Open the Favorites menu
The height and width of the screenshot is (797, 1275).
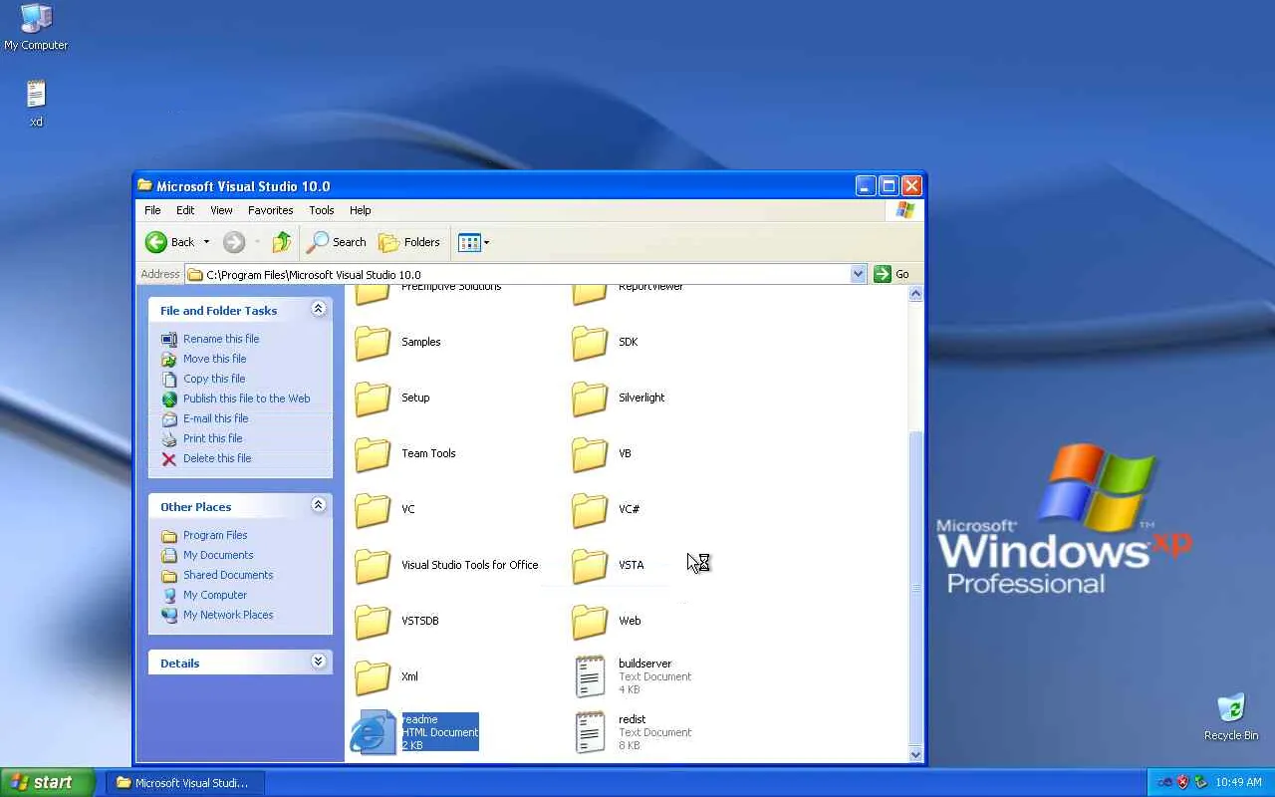(270, 210)
